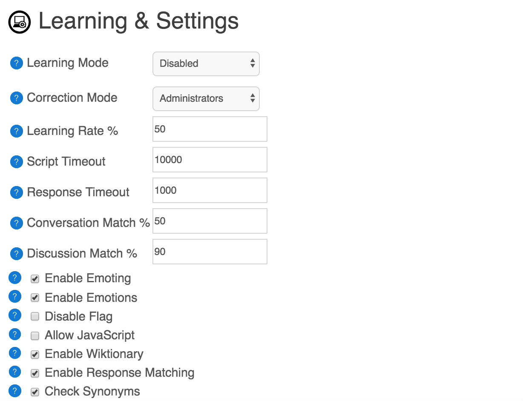Open the Learning Mode dropdown
The height and width of the screenshot is (401, 523).
pyautogui.click(x=206, y=64)
